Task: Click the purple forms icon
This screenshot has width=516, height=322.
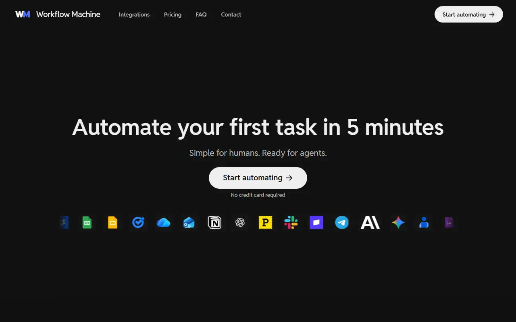Action: point(449,223)
